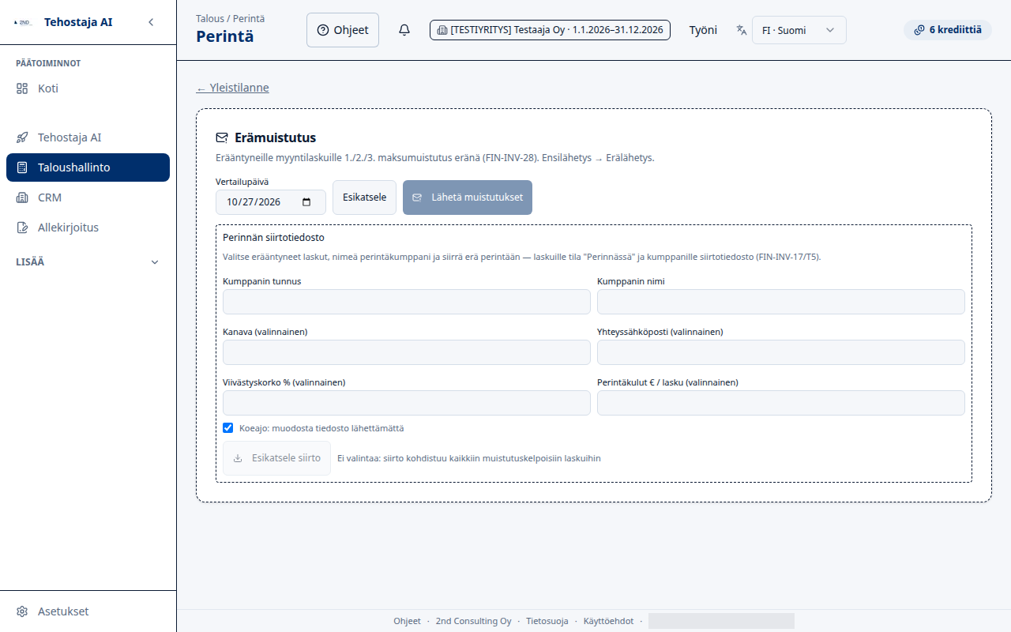Click the Työni label in header
This screenshot has width=1011, height=632.
tap(703, 30)
